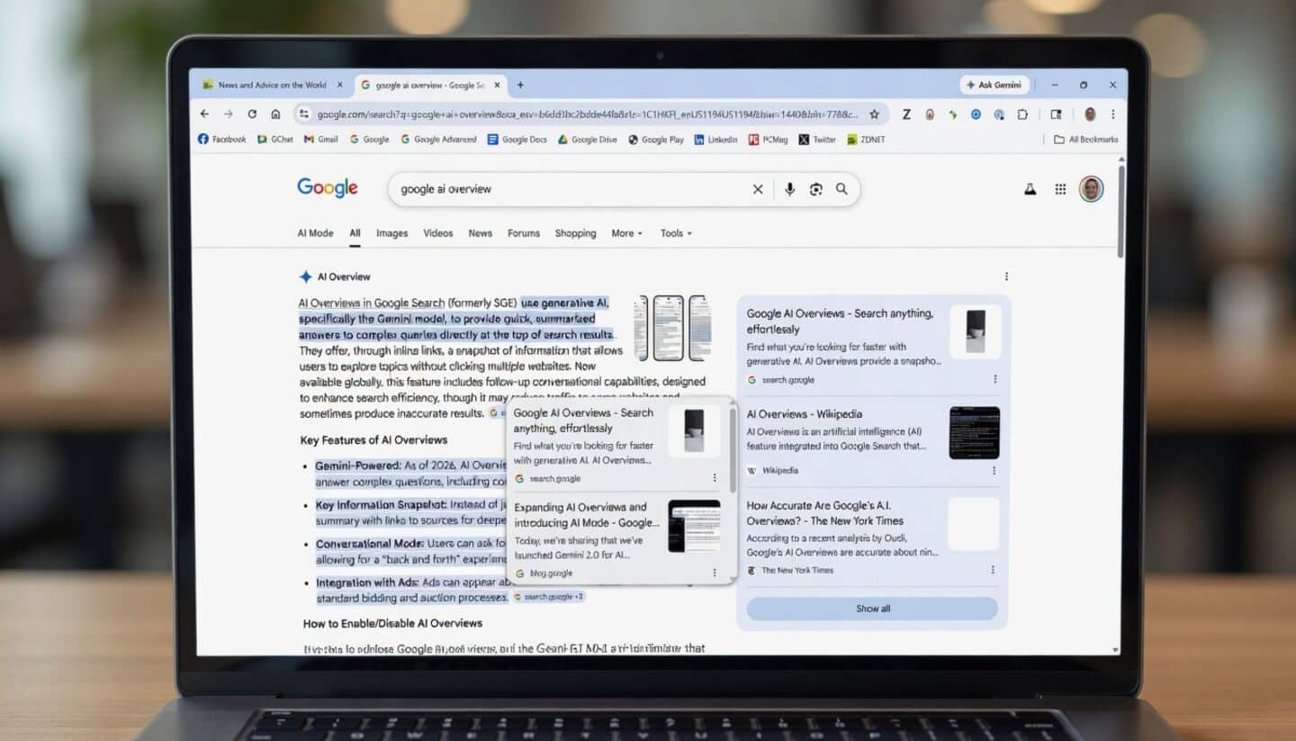This screenshot has height=741, width=1296.
Task: Select the Videos search tab
Action: tap(438, 233)
